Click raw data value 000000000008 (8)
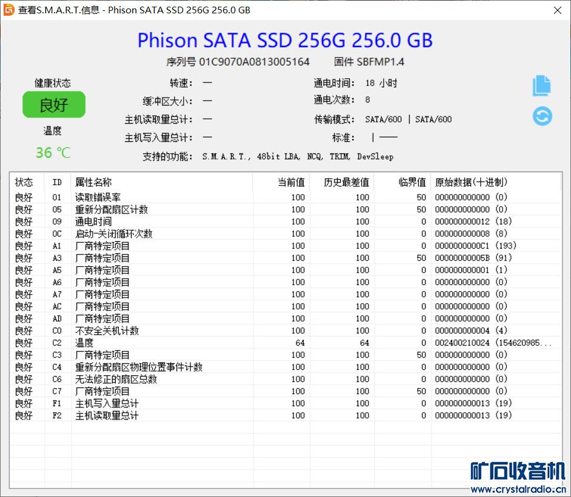Screen dimensions: 571x497 point(471,233)
